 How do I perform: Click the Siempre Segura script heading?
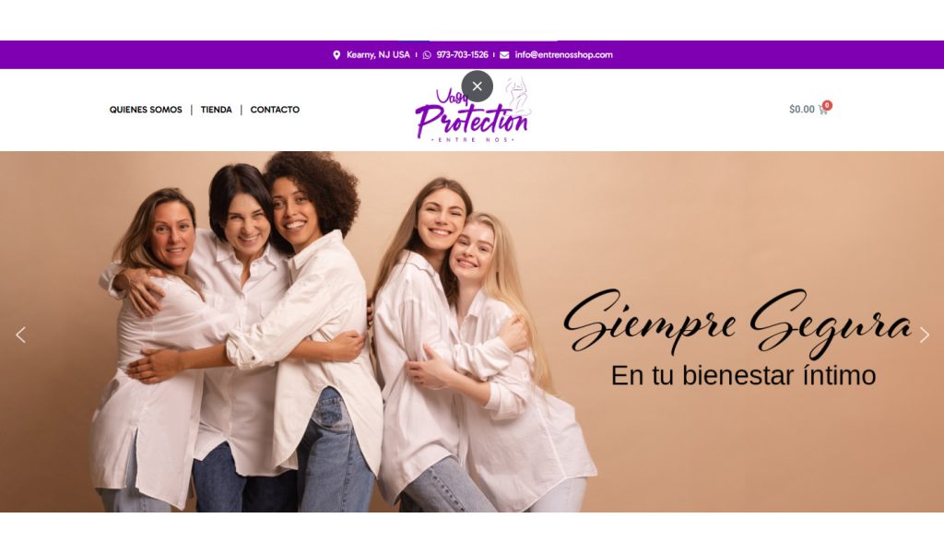coord(737,321)
